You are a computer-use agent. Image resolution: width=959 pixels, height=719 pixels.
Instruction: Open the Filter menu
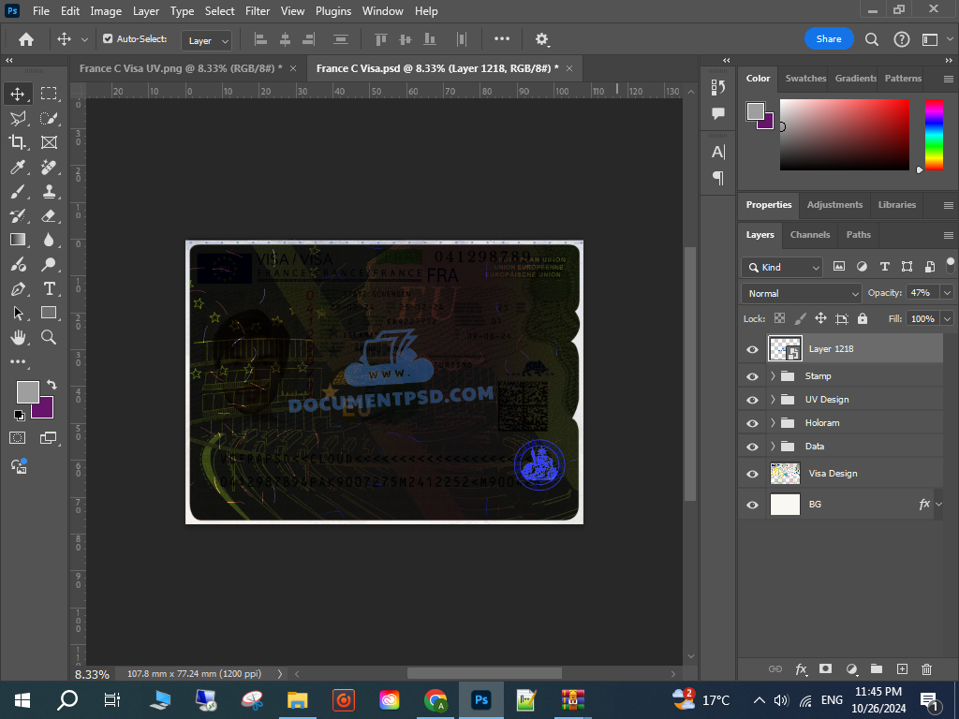point(258,11)
